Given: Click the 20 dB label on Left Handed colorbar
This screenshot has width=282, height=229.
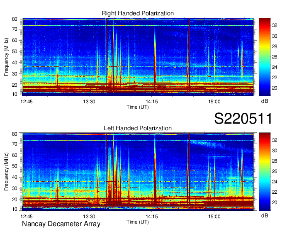Looking at the screenshot, I should [x=275, y=202].
